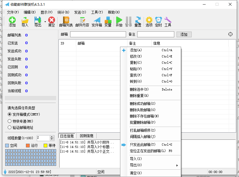
Task: Switch to the 回测信息 tab
Action: click(87, 136)
